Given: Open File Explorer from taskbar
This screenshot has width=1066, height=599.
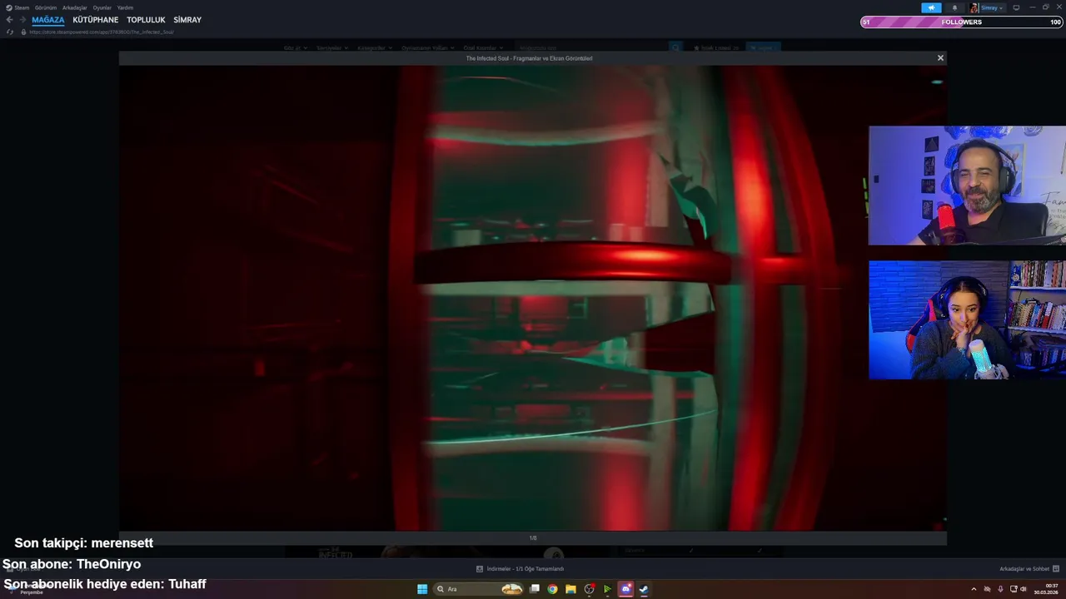Looking at the screenshot, I should coord(570,589).
